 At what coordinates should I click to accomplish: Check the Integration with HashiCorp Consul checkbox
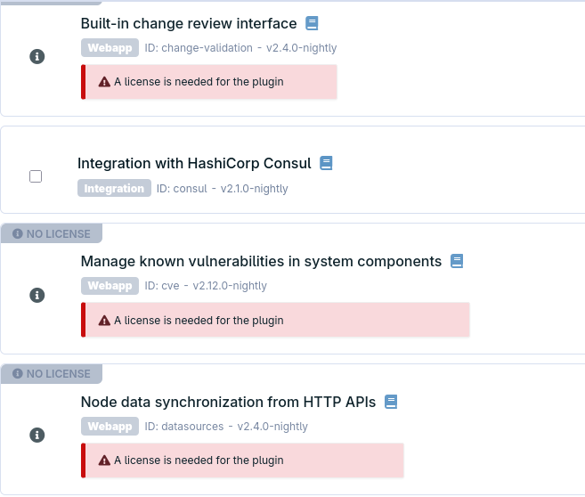pyautogui.click(x=36, y=176)
